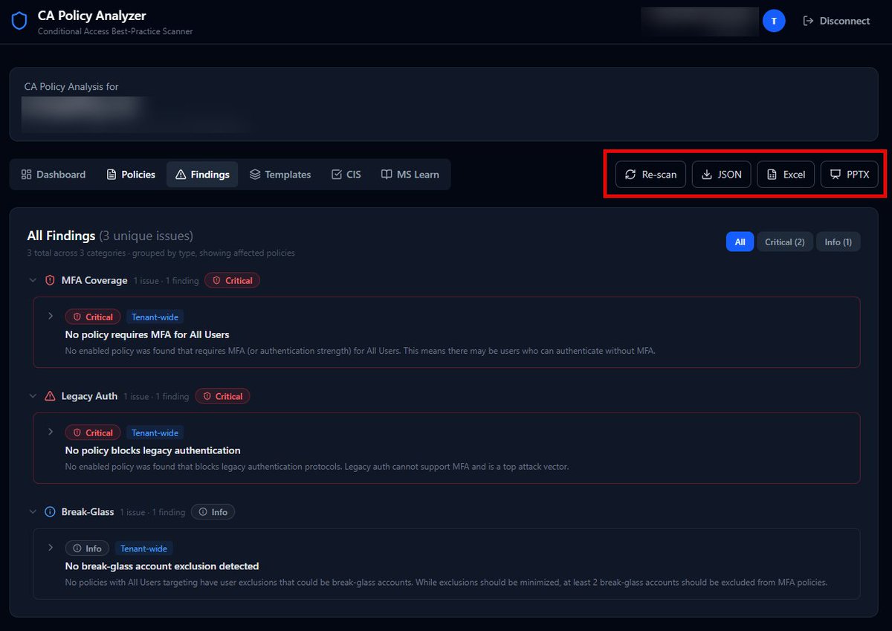Expand the No policy requires MFA finding
The image size is (892, 631).
51,316
